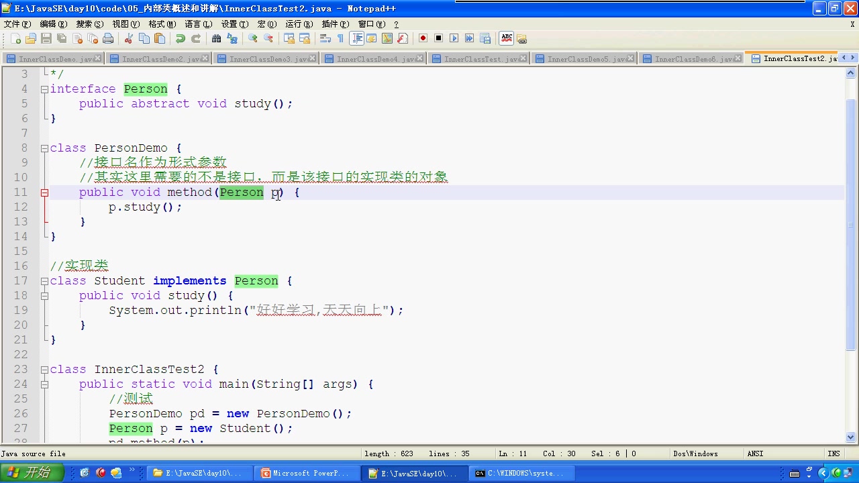The image size is (859, 483).
Task: Open the 搜索(S) menu
Action: point(90,23)
